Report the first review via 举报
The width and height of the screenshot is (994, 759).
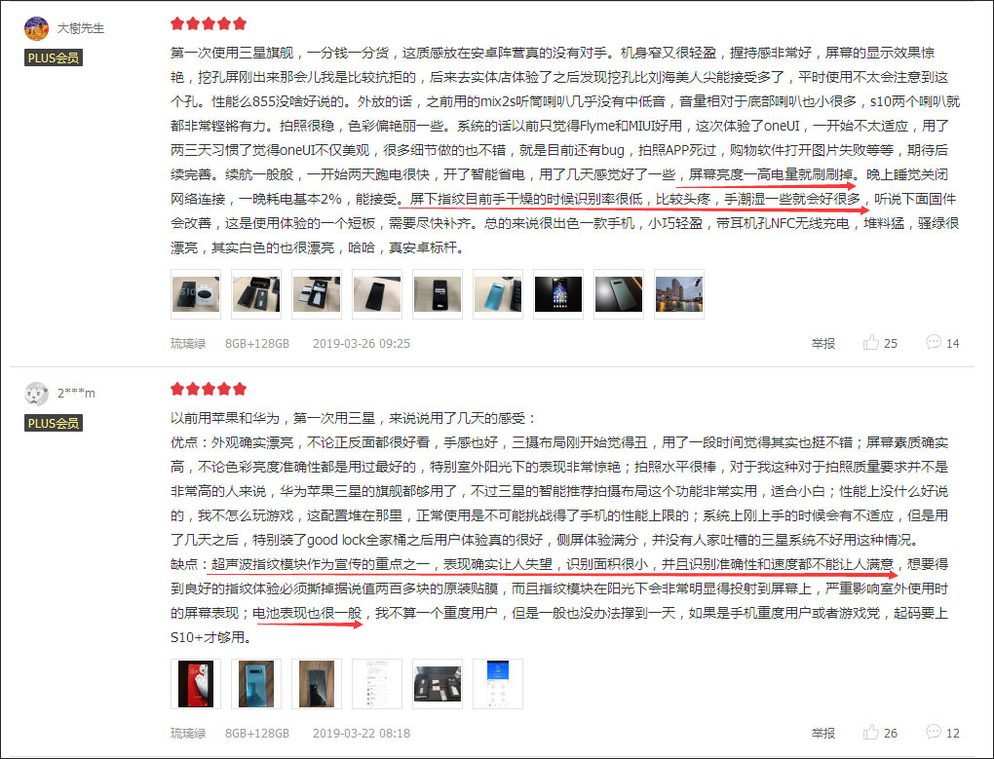tap(822, 343)
